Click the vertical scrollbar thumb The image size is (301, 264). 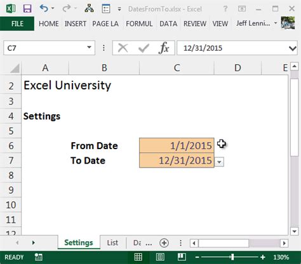click(295, 117)
